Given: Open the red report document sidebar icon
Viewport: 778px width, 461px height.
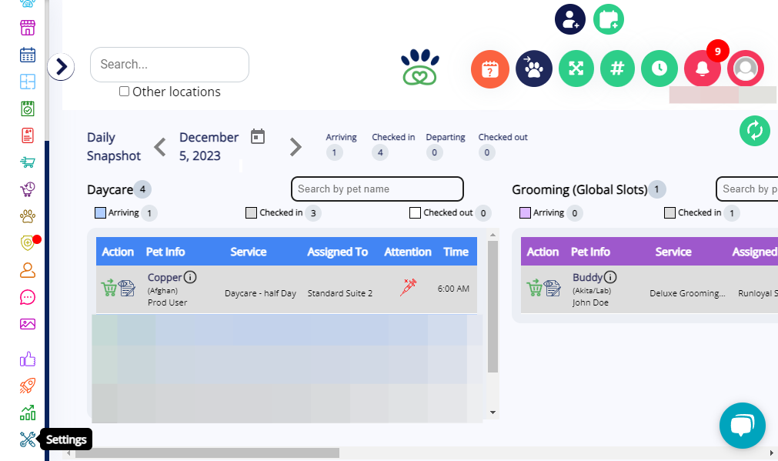Looking at the screenshot, I should (x=28, y=135).
